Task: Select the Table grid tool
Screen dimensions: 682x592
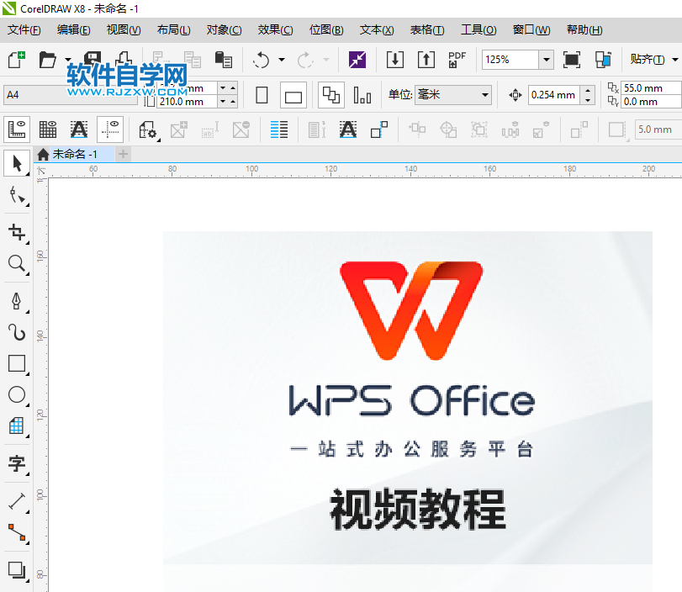Action: (x=17, y=425)
